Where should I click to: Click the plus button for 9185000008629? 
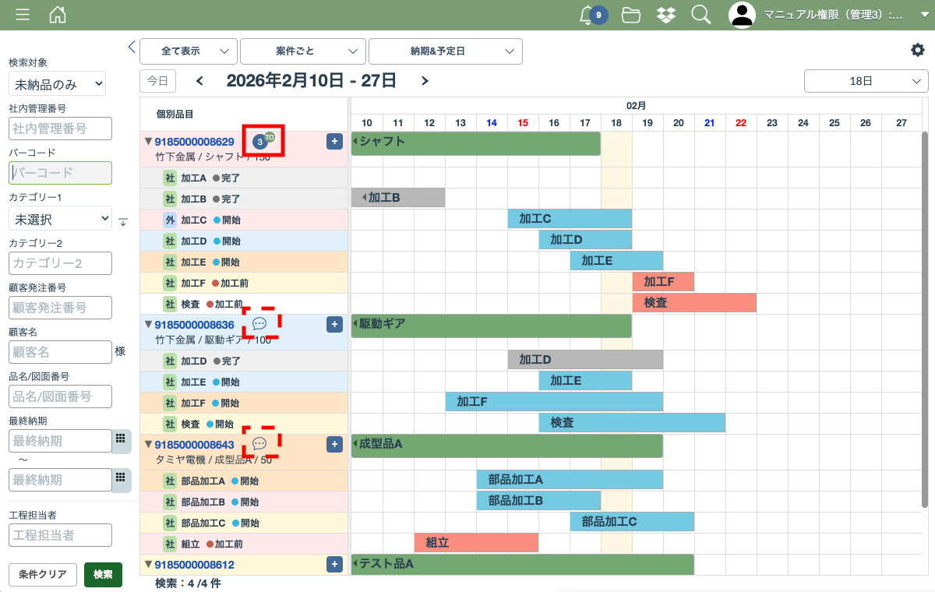[x=334, y=141]
